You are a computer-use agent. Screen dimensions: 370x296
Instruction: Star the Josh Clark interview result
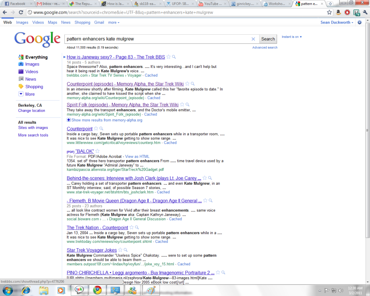pyautogui.click(x=205, y=178)
